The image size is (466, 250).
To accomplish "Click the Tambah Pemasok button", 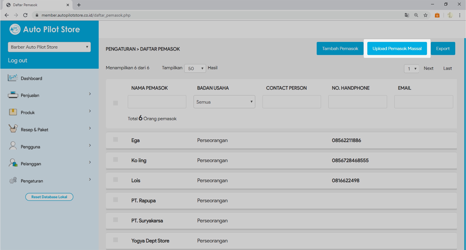I will [340, 49].
